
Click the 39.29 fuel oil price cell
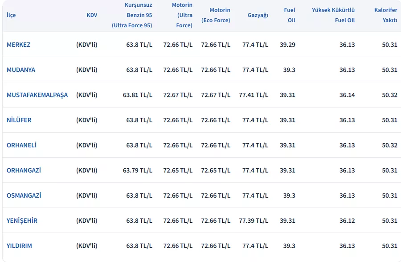click(x=287, y=45)
